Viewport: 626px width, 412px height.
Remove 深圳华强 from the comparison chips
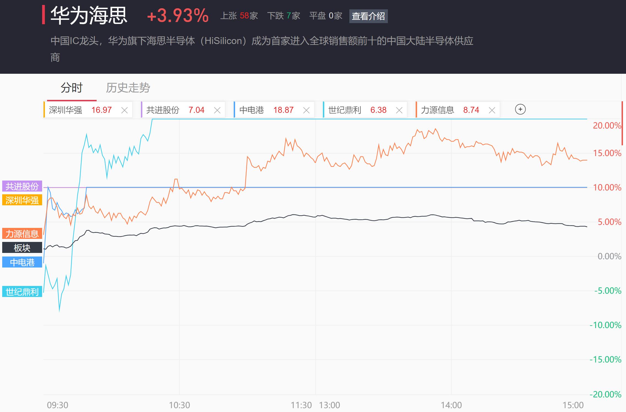pyautogui.click(x=124, y=110)
